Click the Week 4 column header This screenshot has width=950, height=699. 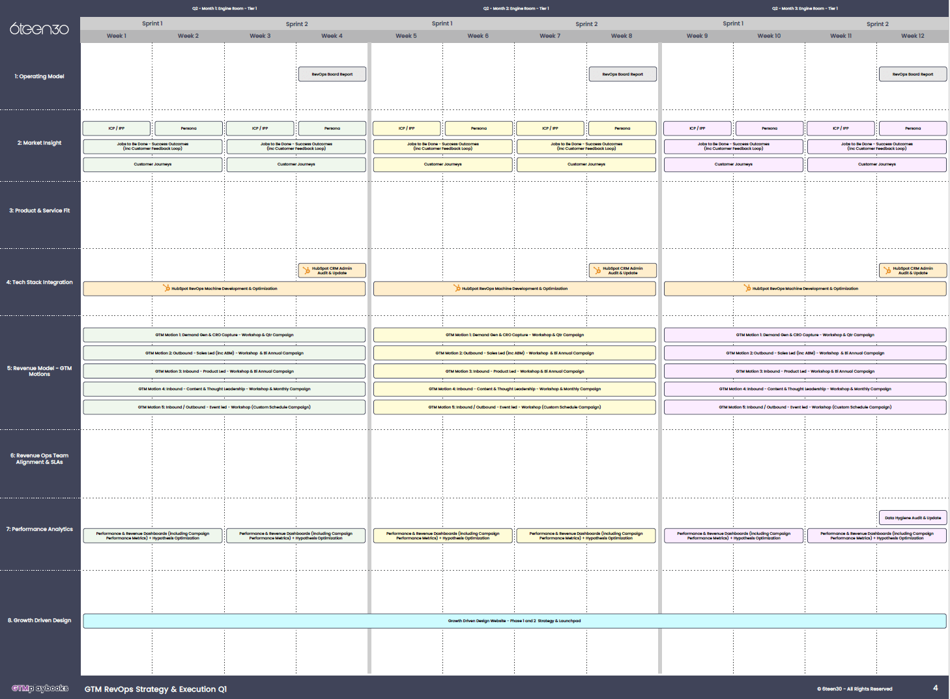332,36
